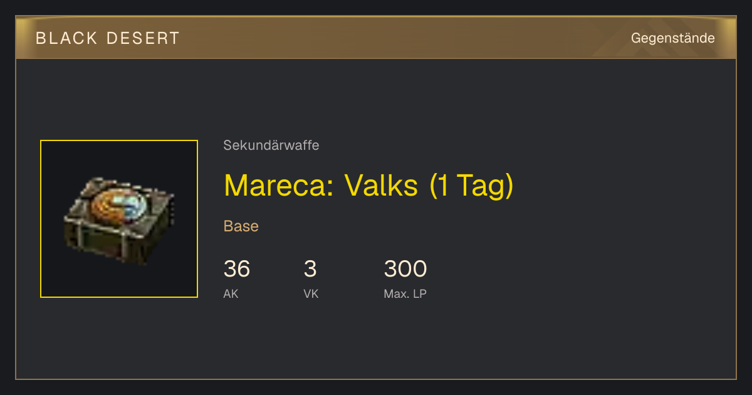Select the Base enhancement level label

[x=241, y=226]
